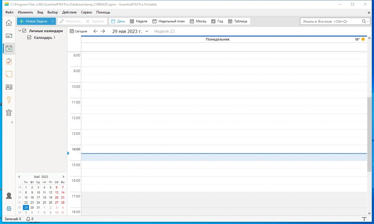Open the Home (EPIM Today) sidebar icon
Image resolution: width=374 pixels, height=224 pixels.
[9, 23]
